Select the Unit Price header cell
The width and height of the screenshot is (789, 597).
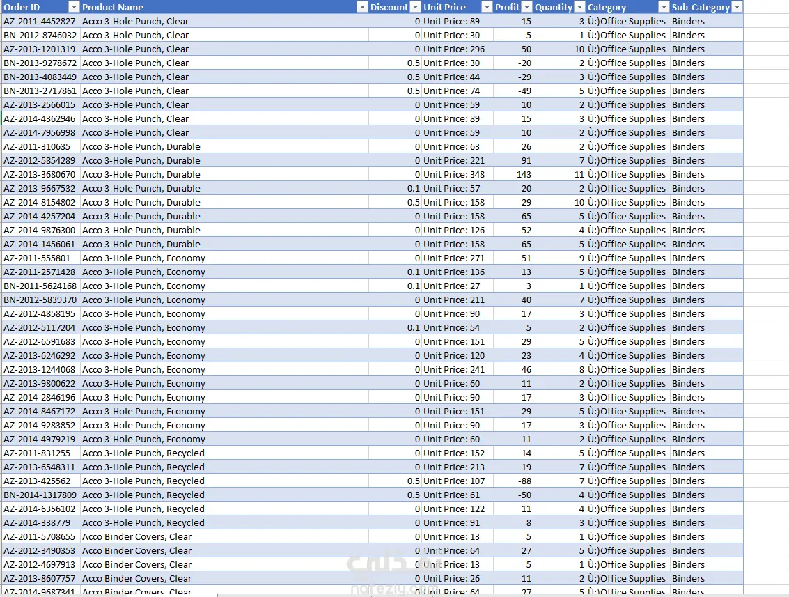coord(458,7)
